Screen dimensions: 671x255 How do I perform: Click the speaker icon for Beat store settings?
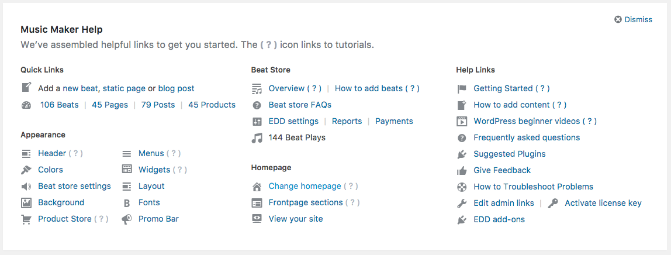tap(26, 187)
